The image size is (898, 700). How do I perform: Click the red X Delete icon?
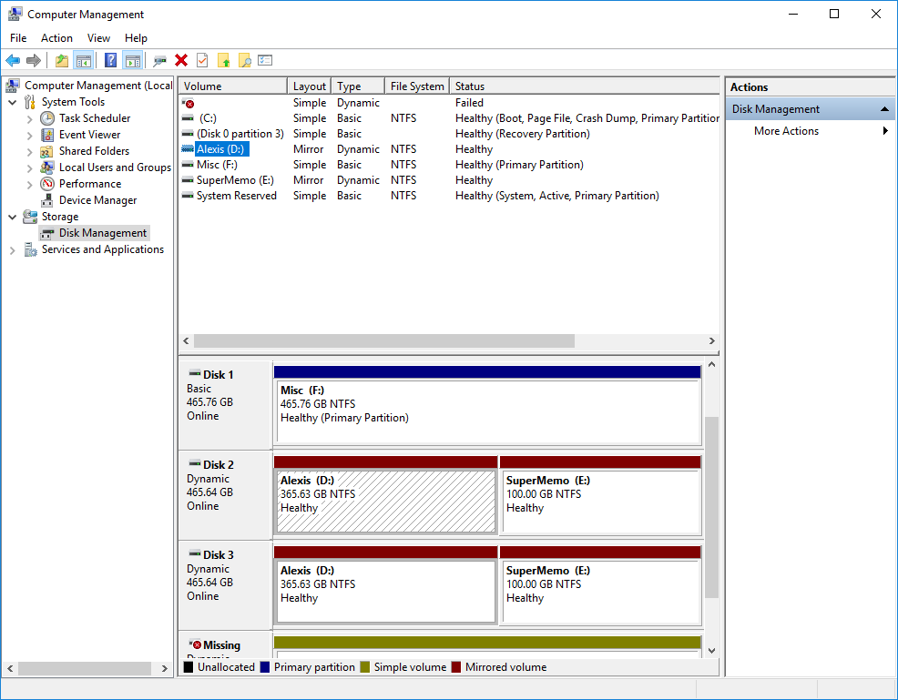click(181, 60)
